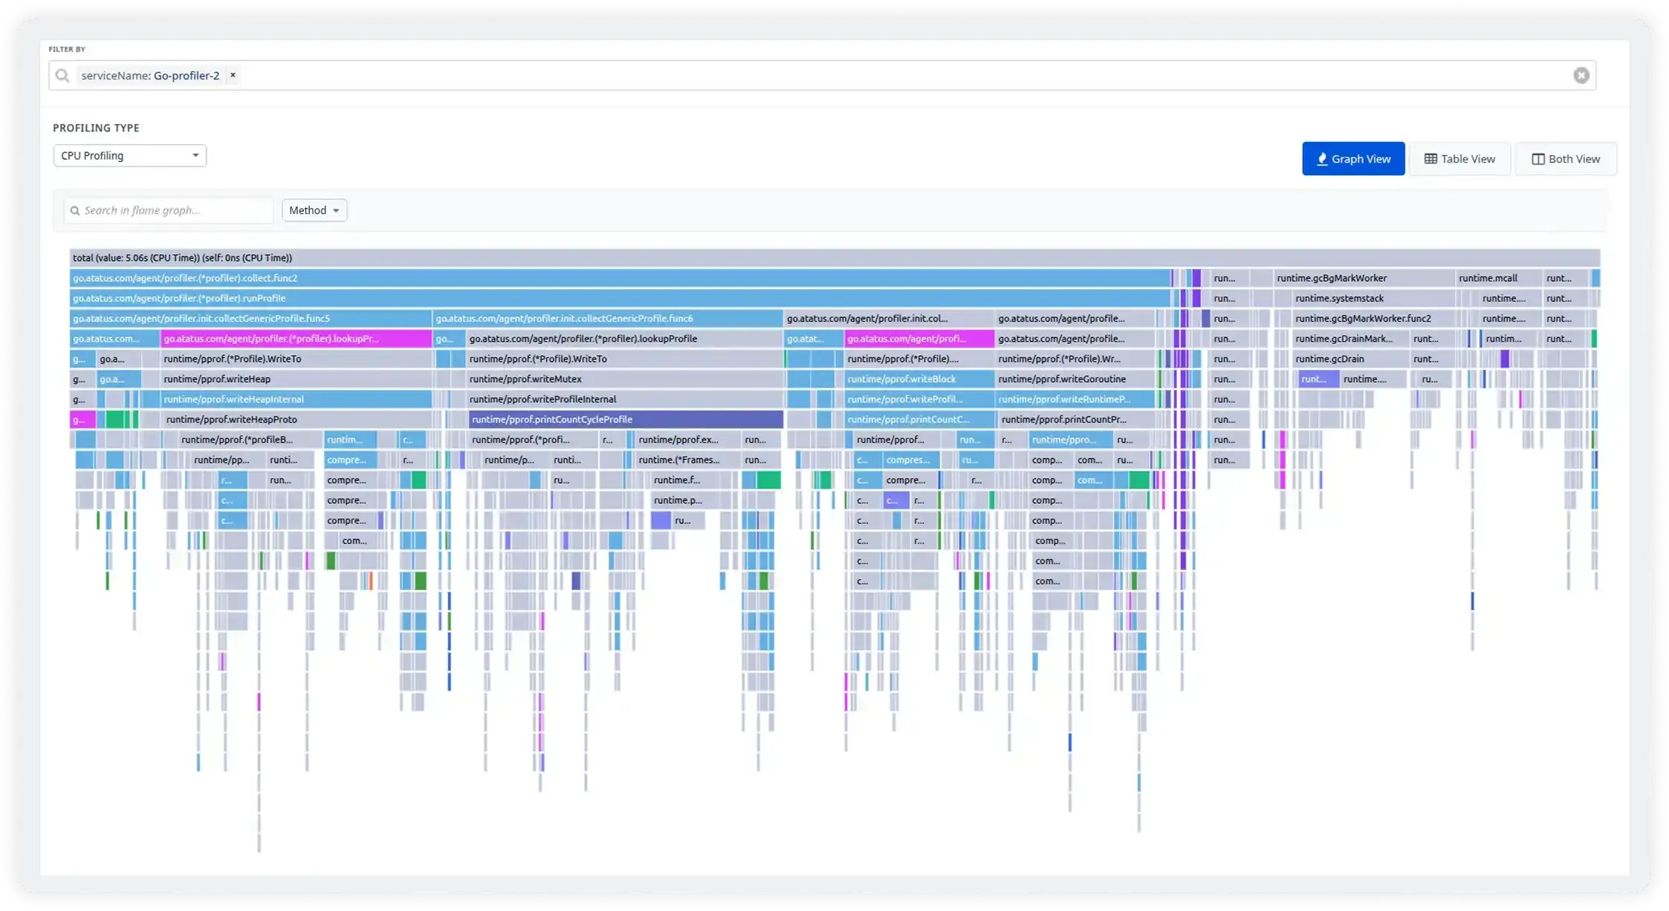Click the filter bar search magnifier icon
This screenshot has width=1669, height=911.
tap(62, 75)
